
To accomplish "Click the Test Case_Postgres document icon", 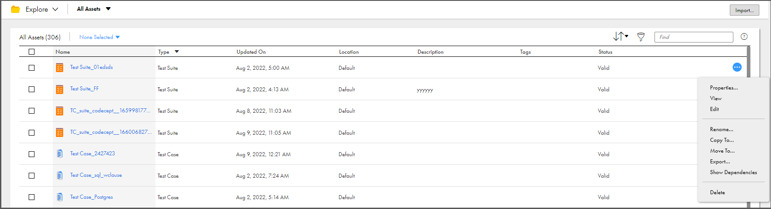I will pos(60,197).
